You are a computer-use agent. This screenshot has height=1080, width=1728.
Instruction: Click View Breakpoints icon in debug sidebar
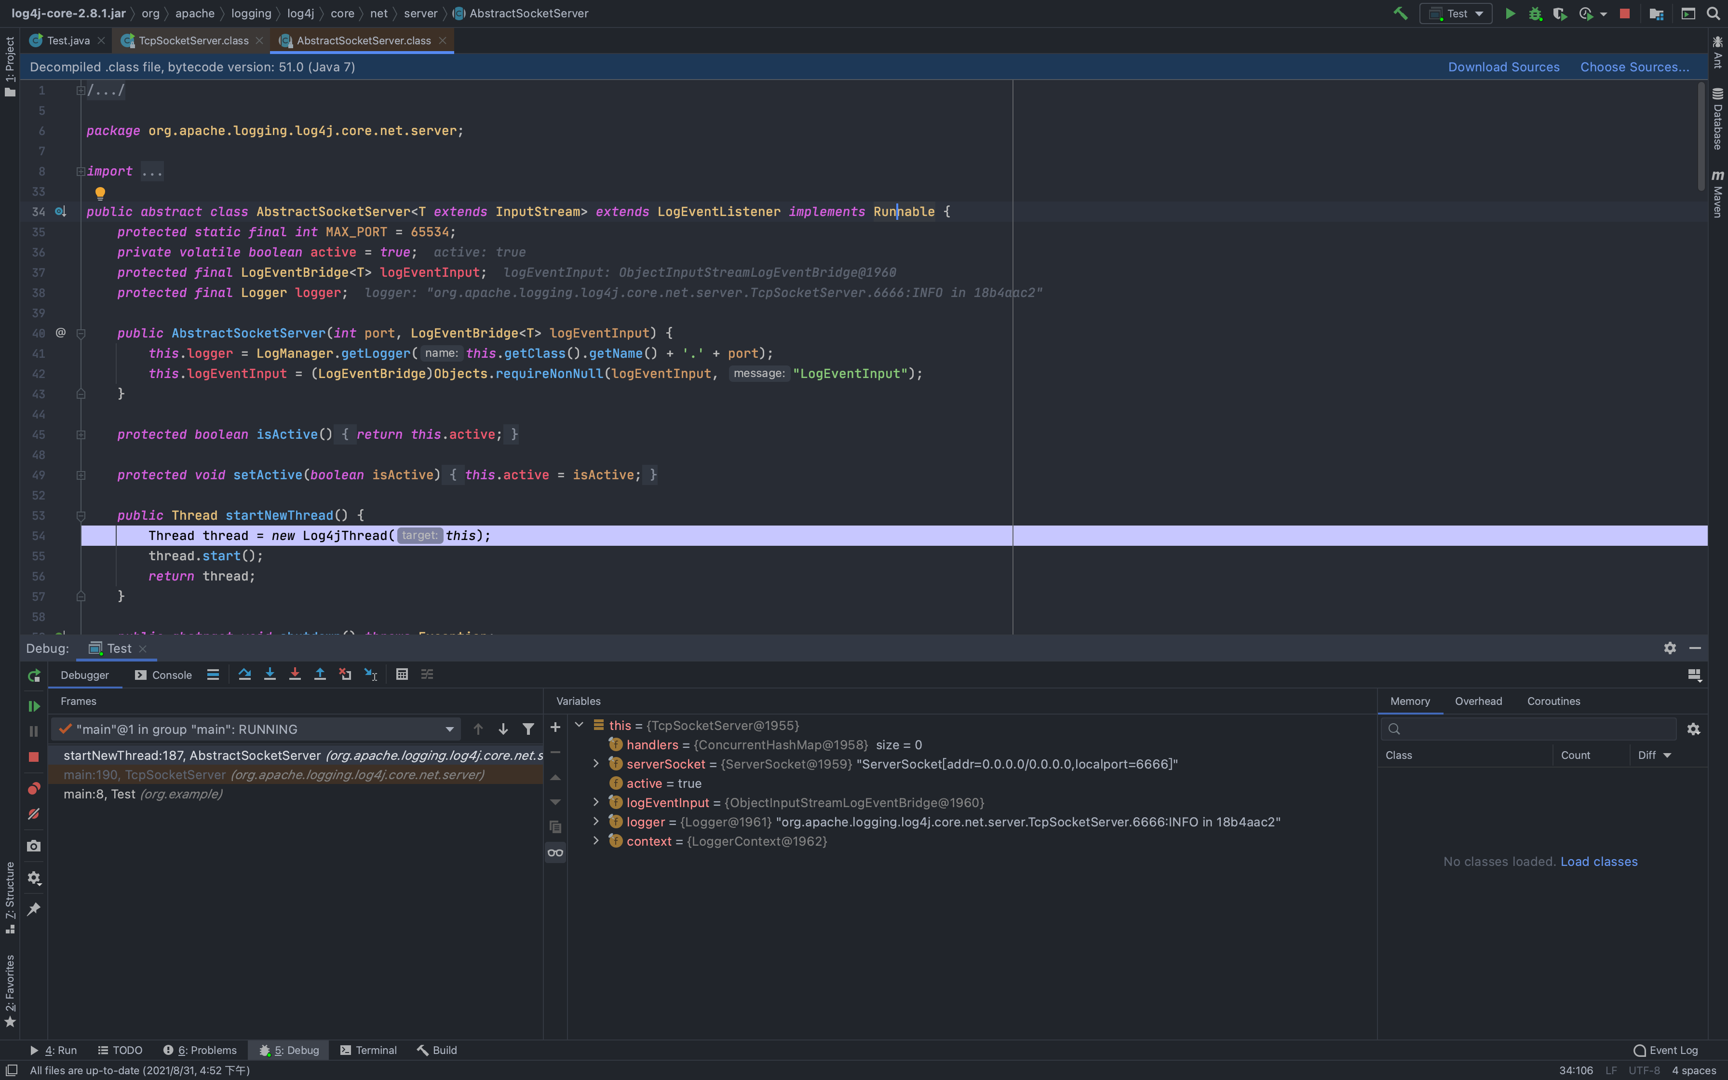coord(34,789)
